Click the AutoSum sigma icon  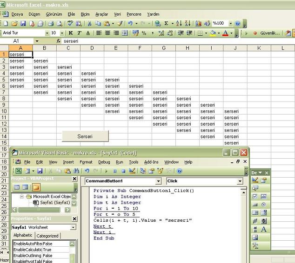point(166,24)
